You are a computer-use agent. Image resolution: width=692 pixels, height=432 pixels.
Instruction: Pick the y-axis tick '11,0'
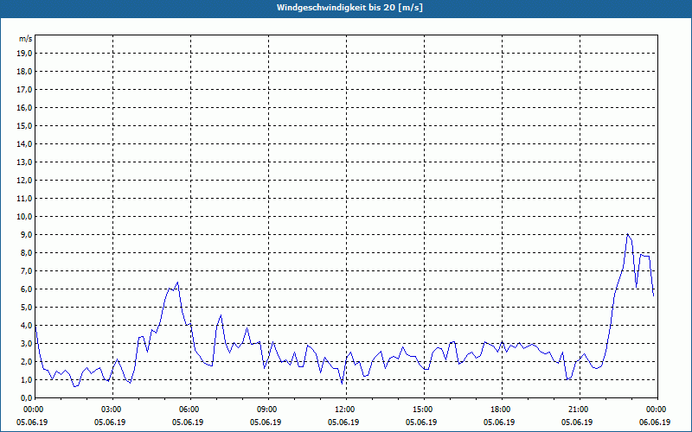[x=24, y=199]
